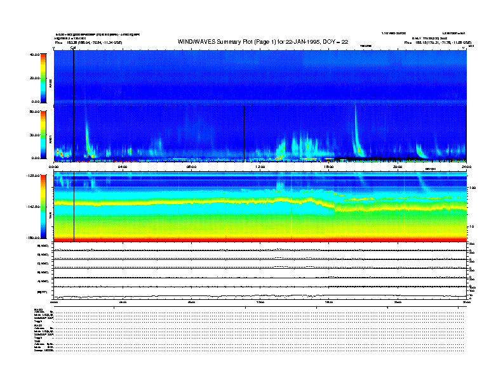Click the red band at bottom of TNR spectrogram
This screenshot has width=503, height=388.
click(260, 239)
